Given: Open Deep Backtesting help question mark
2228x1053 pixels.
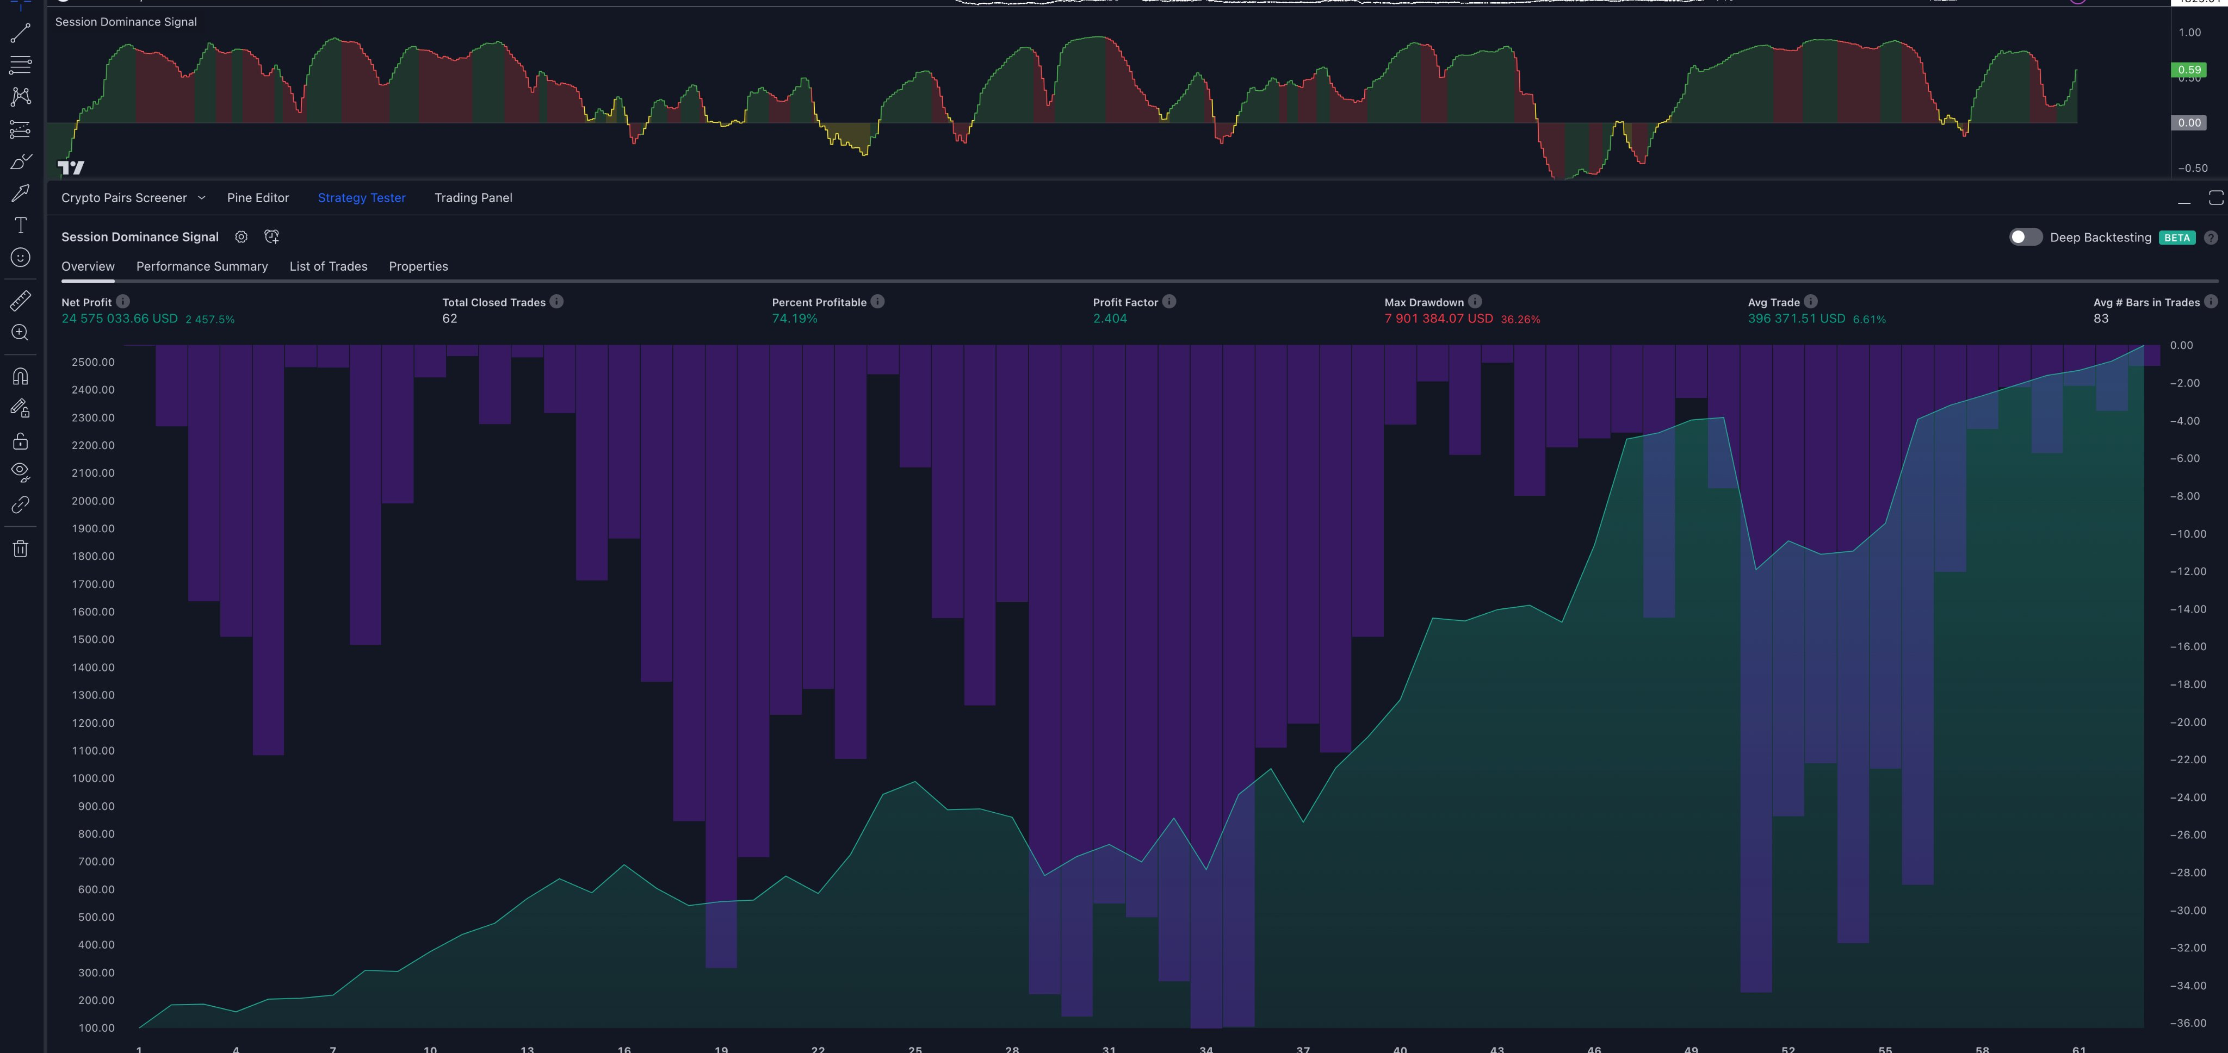Looking at the screenshot, I should point(2210,238).
